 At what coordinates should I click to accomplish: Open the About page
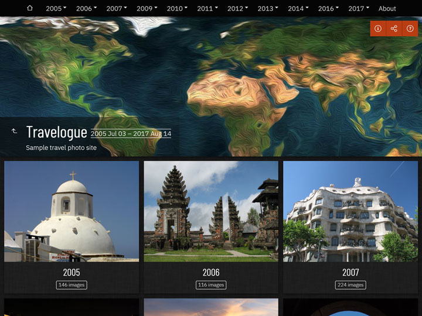[x=387, y=9]
